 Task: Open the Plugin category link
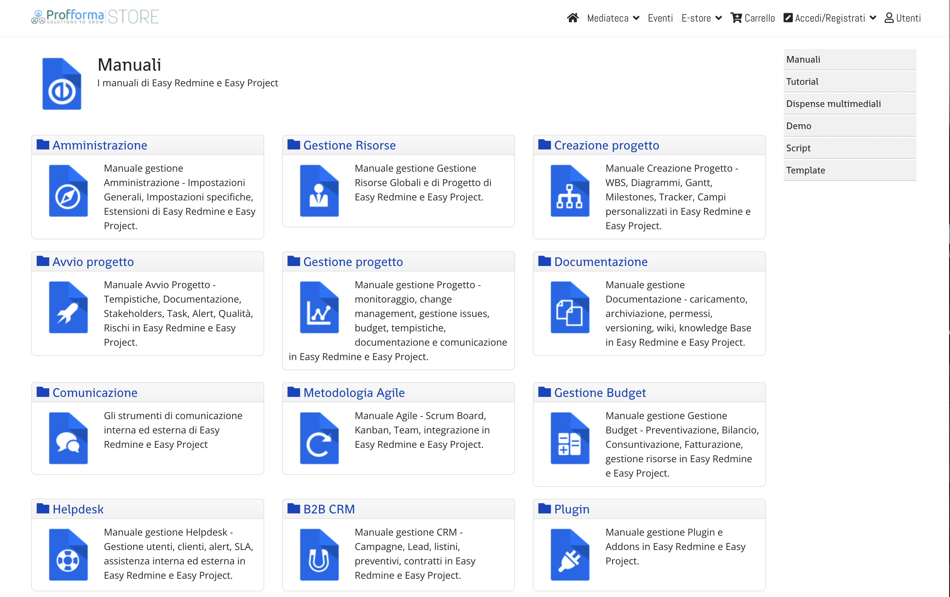(x=572, y=510)
